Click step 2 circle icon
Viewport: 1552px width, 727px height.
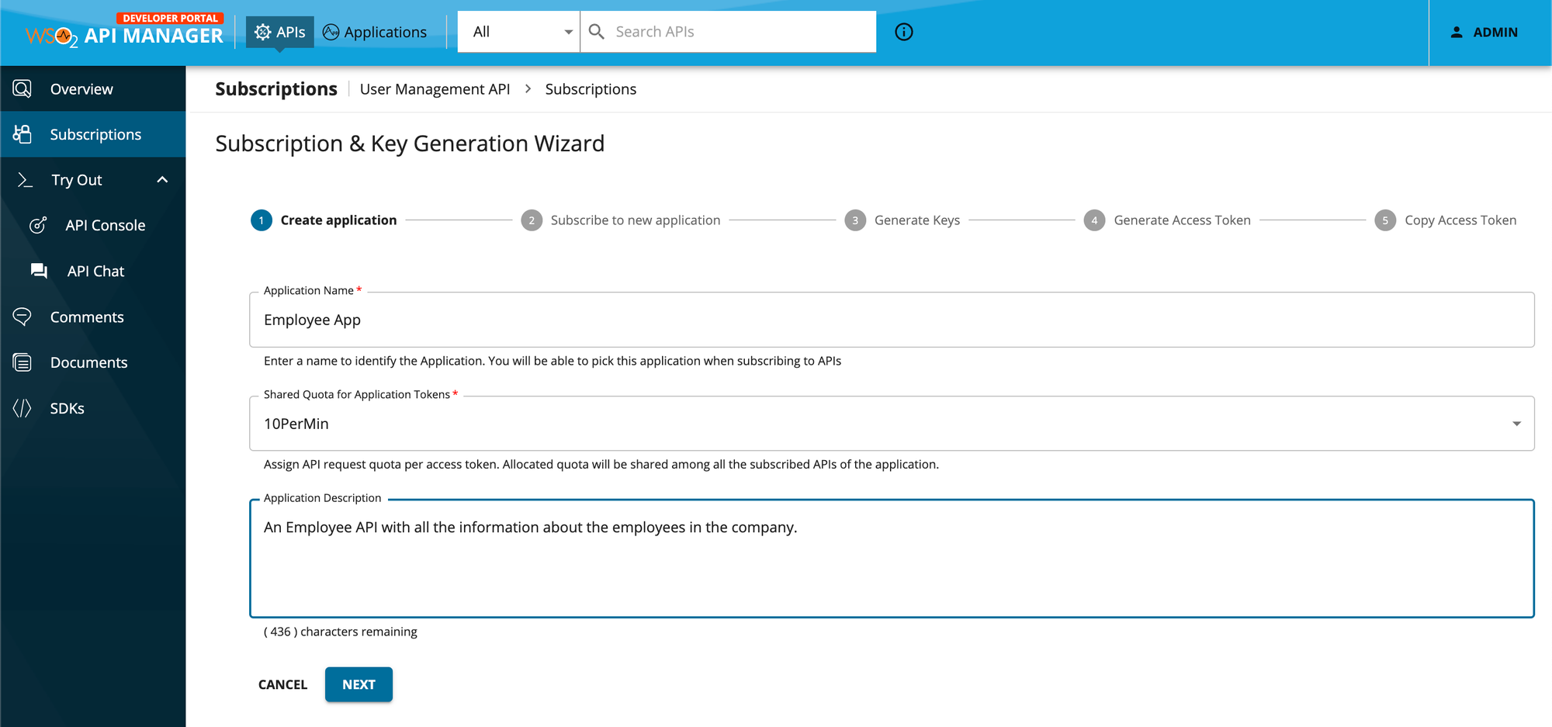click(x=532, y=220)
